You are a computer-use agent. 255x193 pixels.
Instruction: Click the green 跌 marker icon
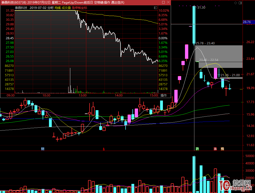[197, 149]
